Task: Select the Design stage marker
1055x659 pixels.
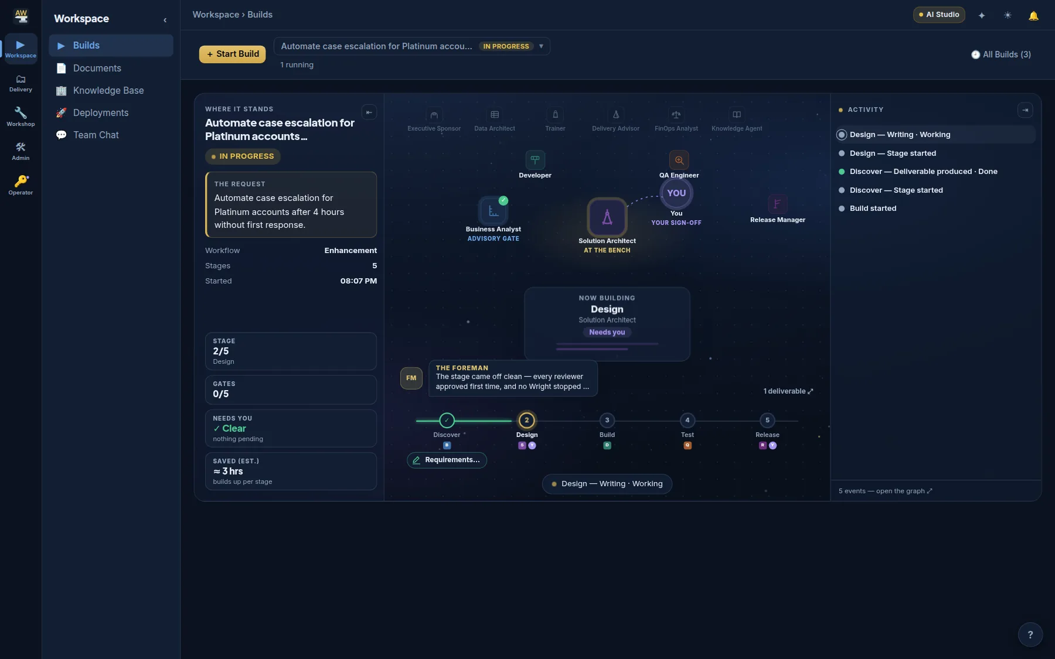Action: pyautogui.click(x=527, y=421)
